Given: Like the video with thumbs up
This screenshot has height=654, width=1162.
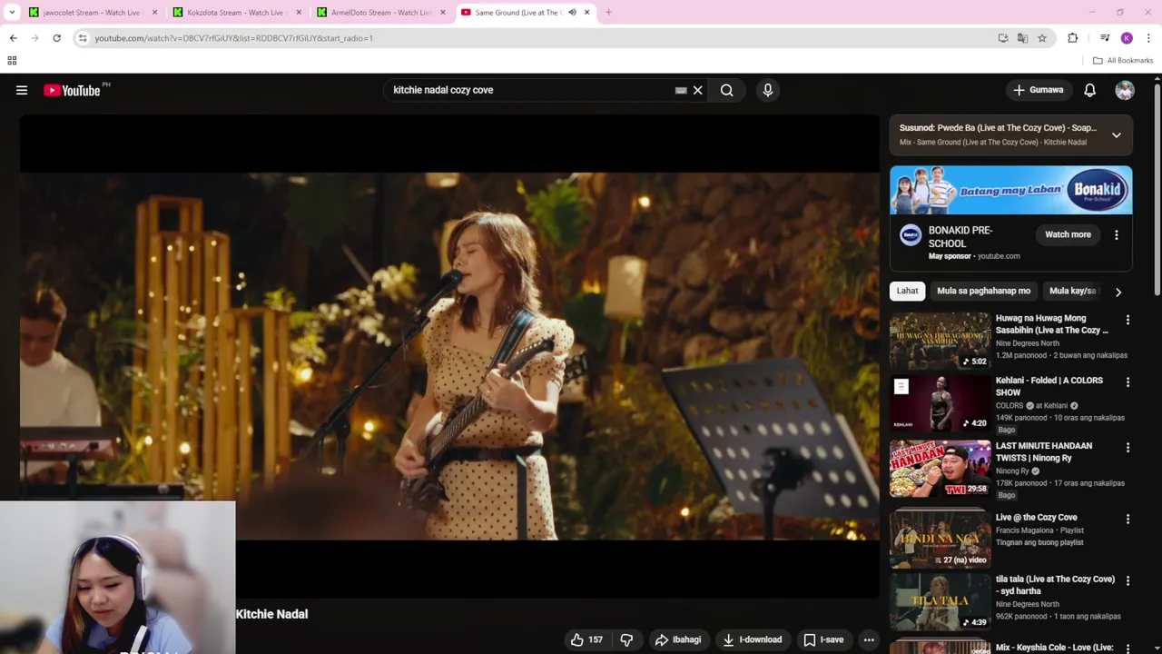Looking at the screenshot, I should click(586, 639).
